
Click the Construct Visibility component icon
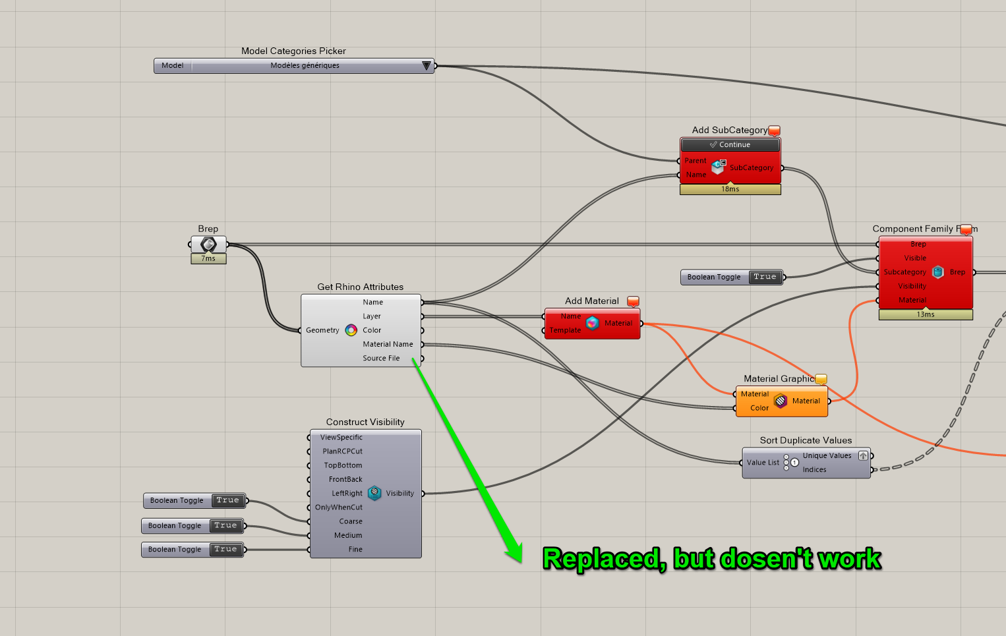(x=374, y=493)
